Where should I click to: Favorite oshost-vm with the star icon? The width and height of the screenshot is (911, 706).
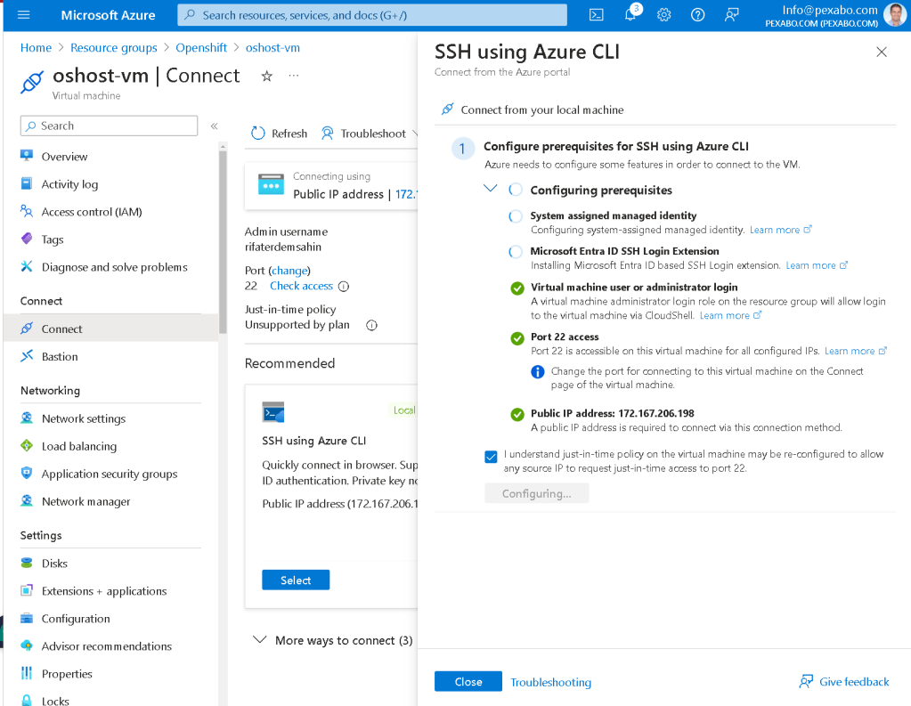[x=266, y=77]
